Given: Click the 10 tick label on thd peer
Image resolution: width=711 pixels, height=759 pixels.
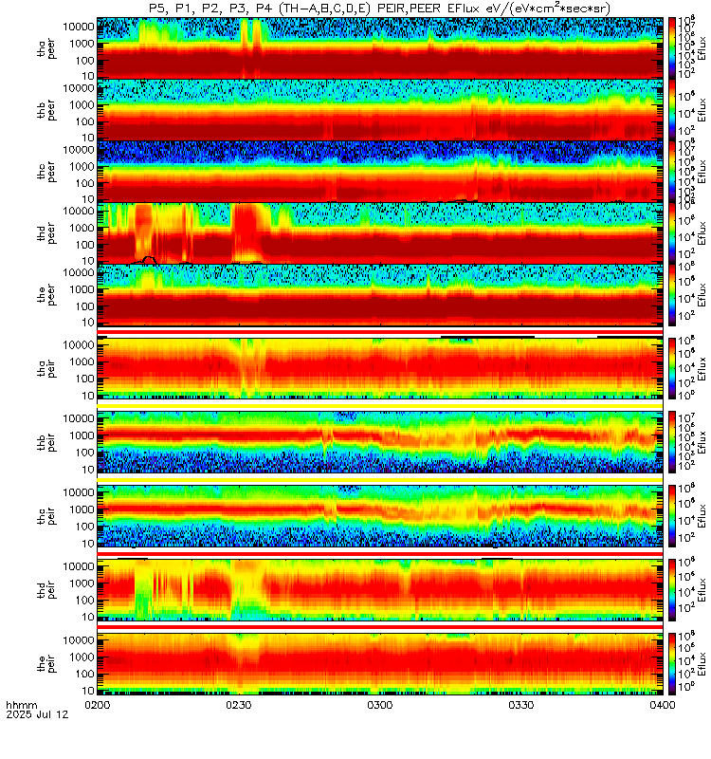Looking at the screenshot, I should coord(88,262).
